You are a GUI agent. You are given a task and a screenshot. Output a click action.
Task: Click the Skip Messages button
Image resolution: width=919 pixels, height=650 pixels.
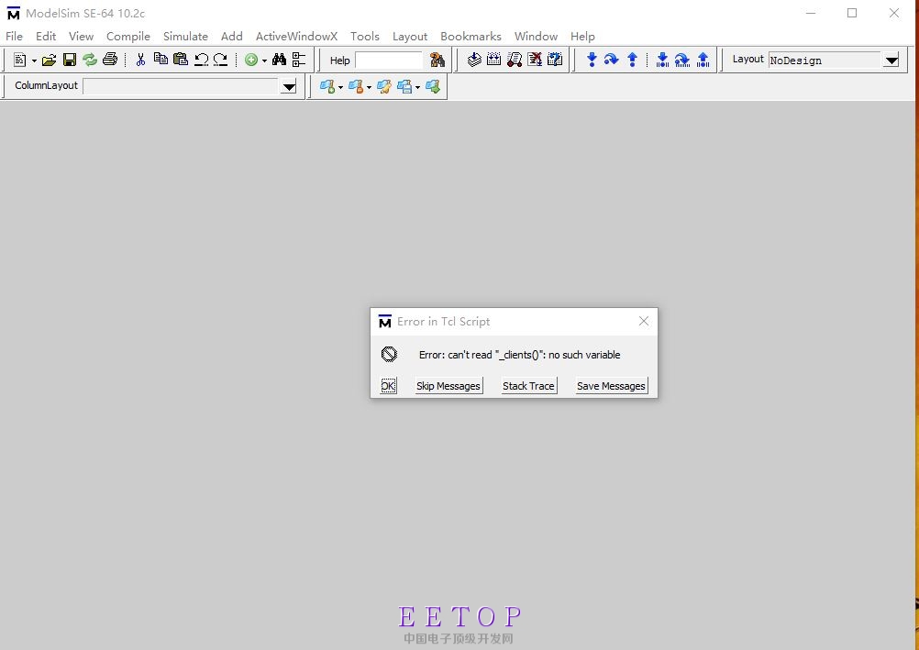coord(448,386)
